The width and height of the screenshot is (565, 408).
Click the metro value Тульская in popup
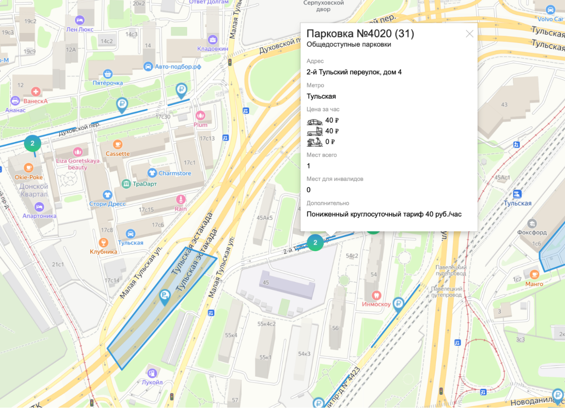click(321, 96)
